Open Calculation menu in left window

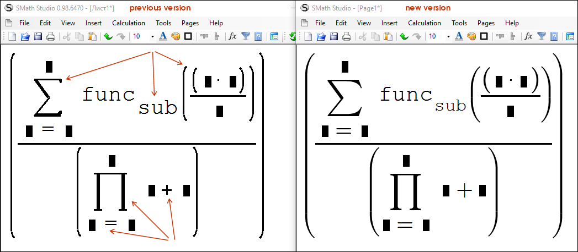[128, 23]
